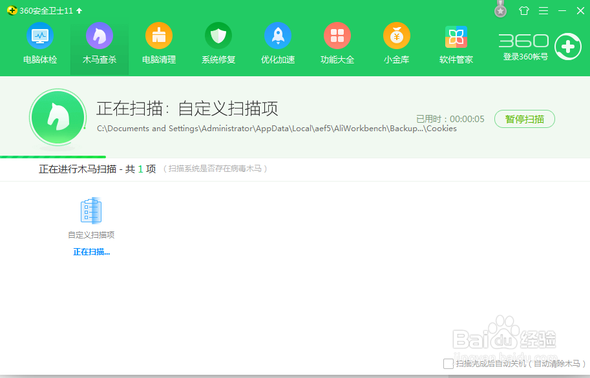The width and height of the screenshot is (590, 378).
Task: Click the 暂停扫描 pause scan button
Action: coord(525,119)
